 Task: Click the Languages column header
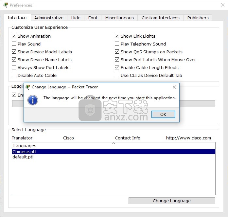click(114, 146)
